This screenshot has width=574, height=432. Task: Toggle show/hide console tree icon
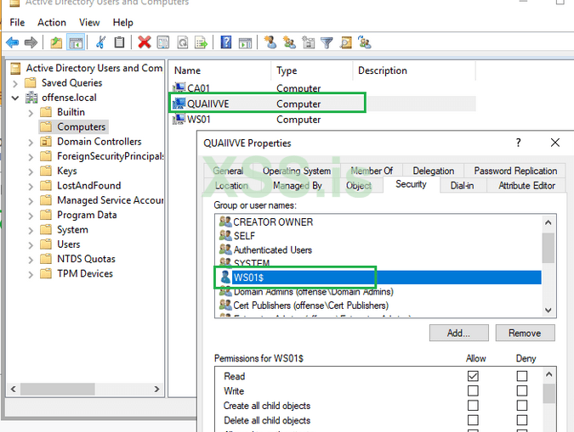[x=76, y=42]
